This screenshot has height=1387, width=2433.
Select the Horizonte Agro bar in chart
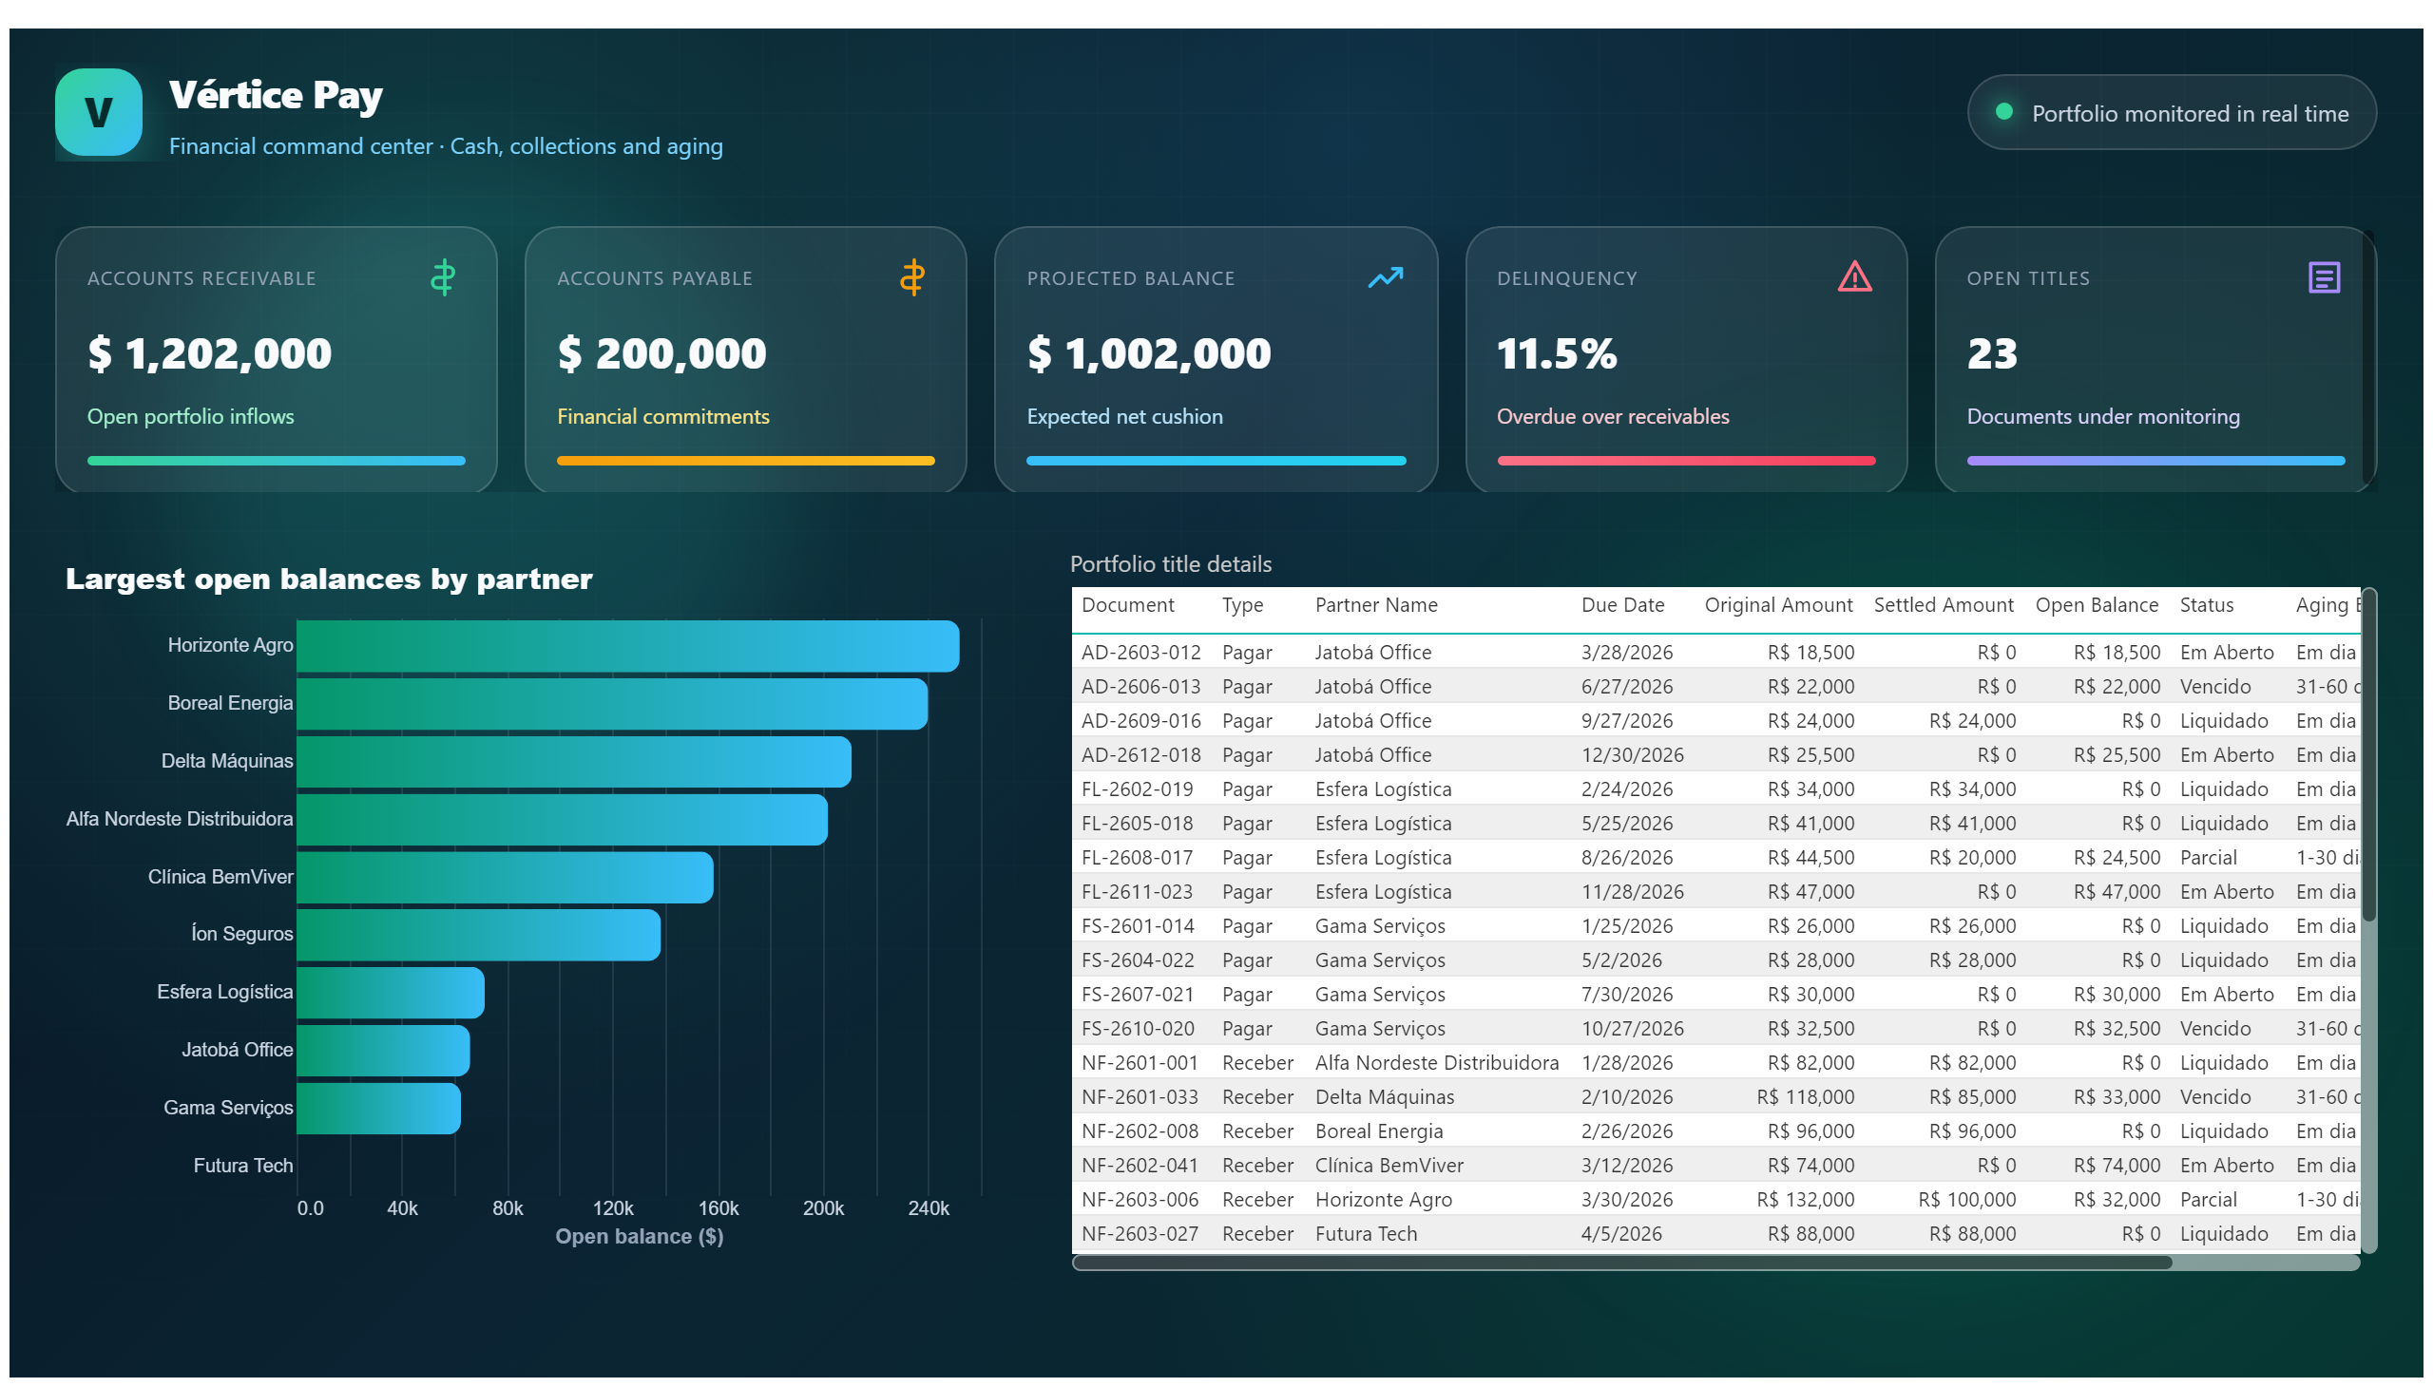[x=628, y=646]
